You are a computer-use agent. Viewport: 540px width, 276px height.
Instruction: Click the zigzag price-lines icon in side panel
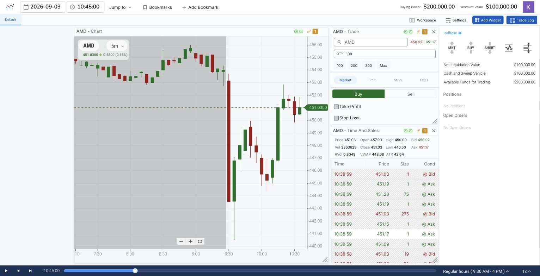(509, 48)
